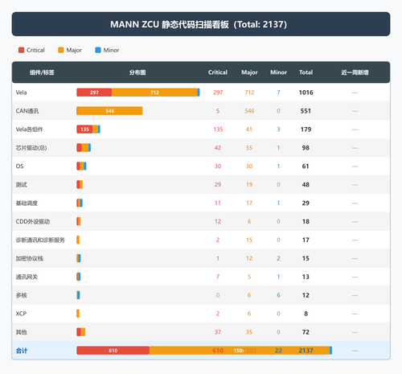Viewport: 402px width, 374px height.
Task: Click 合计 grand total 2137 in table
Action: (306, 351)
